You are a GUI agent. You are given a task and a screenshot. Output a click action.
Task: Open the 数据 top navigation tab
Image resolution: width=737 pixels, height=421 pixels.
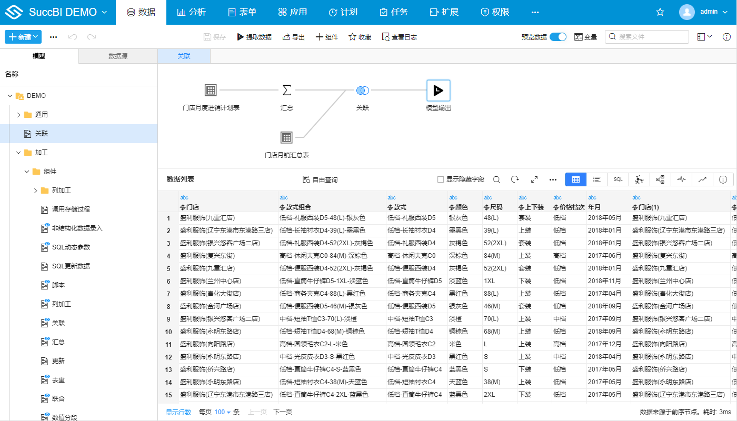(141, 12)
